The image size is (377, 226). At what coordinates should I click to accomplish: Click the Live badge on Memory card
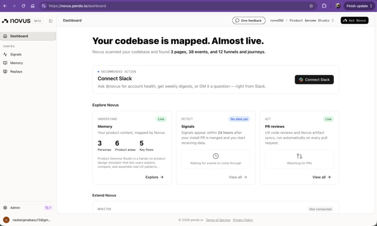(x=161, y=119)
